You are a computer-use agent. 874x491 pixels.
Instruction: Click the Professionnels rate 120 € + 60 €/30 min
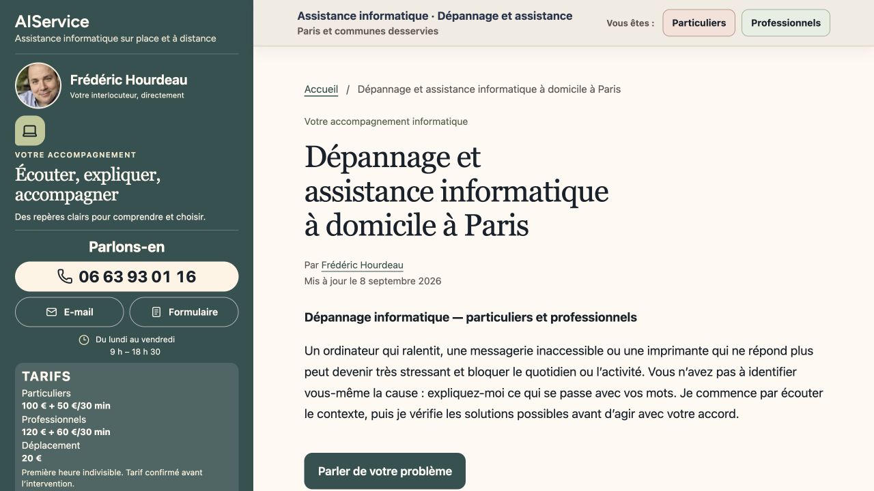pyautogui.click(x=66, y=432)
